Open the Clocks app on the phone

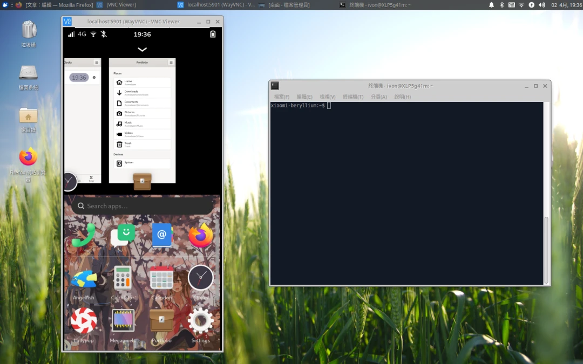point(200,277)
